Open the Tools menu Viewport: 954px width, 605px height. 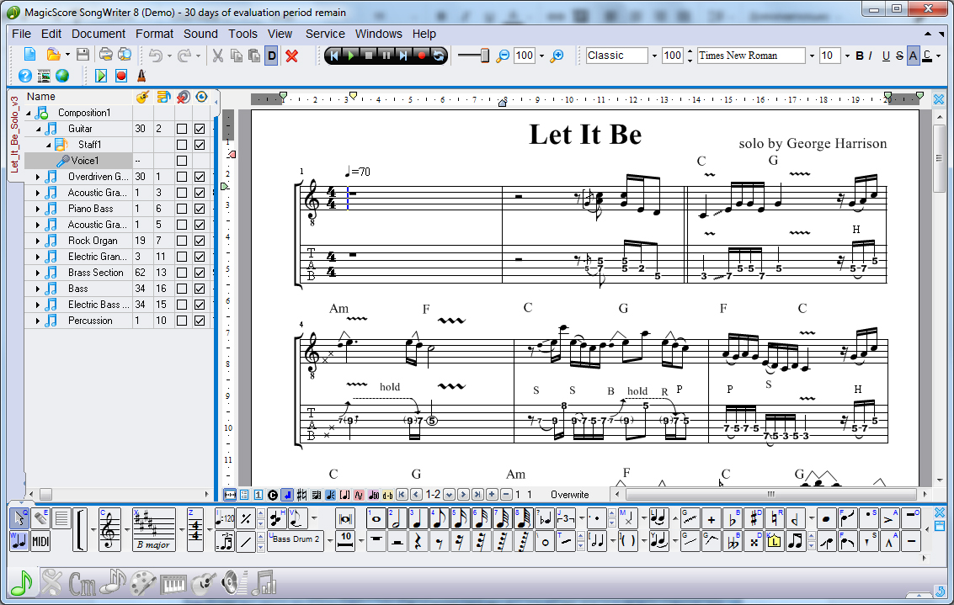point(242,34)
